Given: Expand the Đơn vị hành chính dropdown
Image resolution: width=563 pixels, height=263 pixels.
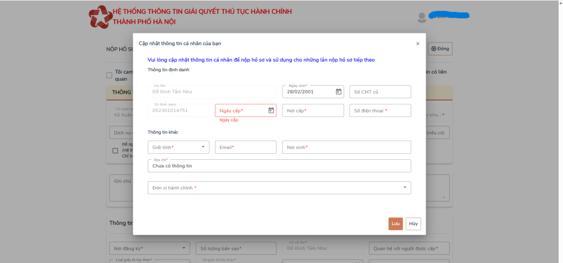Looking at the screenshot, I should (x=279, y=188).
